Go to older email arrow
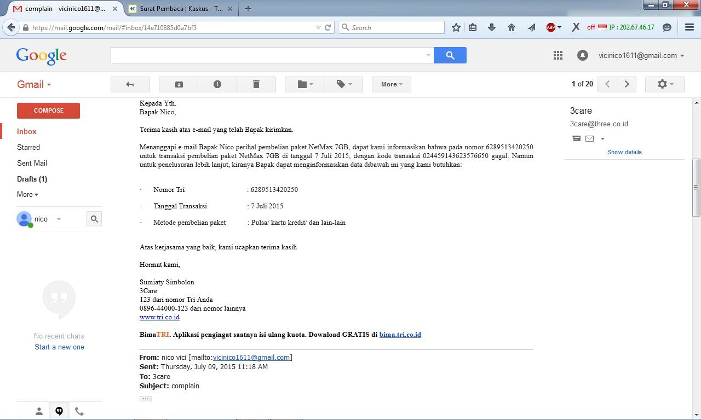This screenshot has width=701, height=420. pyautogui.click(x=627, y=84)
